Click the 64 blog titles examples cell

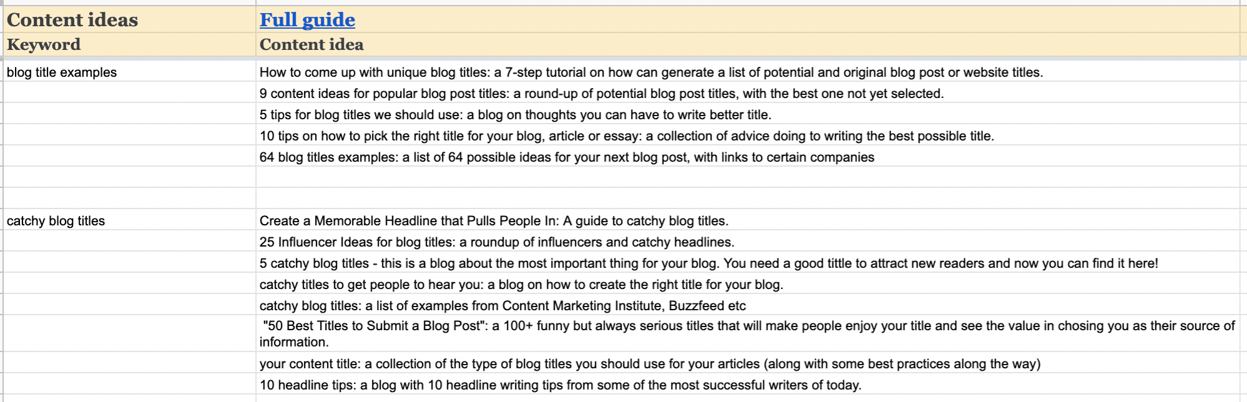pos(747,157)
